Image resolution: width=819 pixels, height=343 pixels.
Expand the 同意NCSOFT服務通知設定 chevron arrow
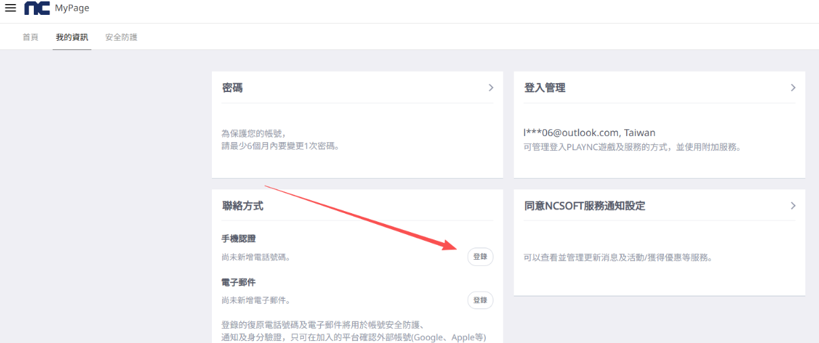point(793,206)
